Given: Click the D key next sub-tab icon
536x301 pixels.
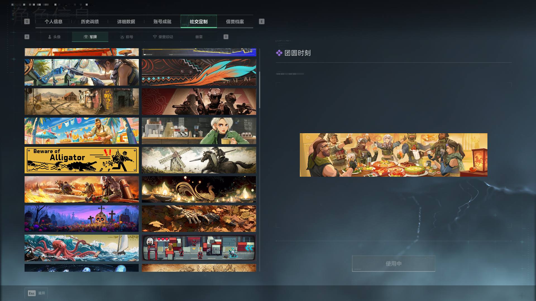Looking at the screenshot, I should [x=226, y=37].
